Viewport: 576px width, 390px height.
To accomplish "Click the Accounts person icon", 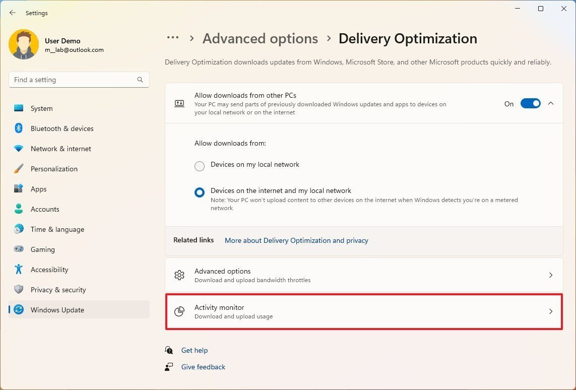I will (19, 209).
